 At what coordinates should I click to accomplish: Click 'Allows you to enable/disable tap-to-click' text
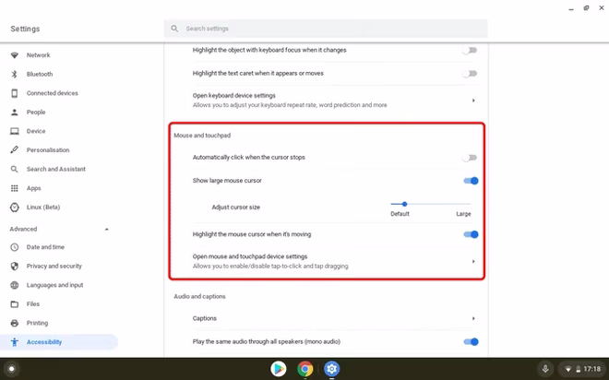(x=270, y=267)
